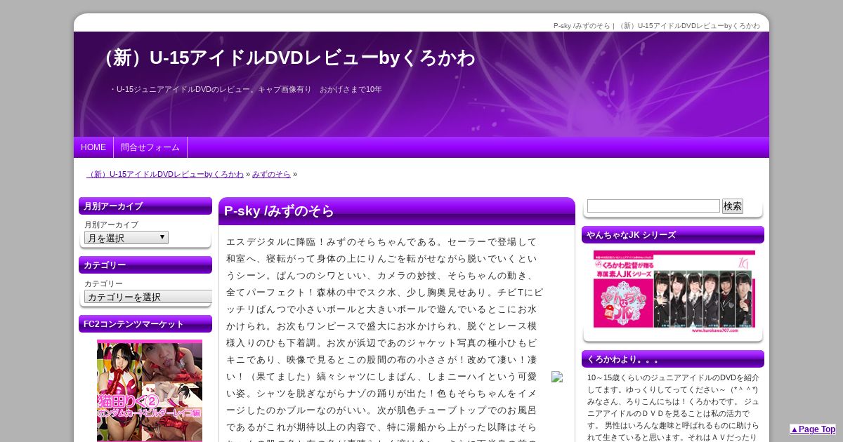843x442 pixels.
Task: Focus the search text field
Action: [x=653, y=206]
